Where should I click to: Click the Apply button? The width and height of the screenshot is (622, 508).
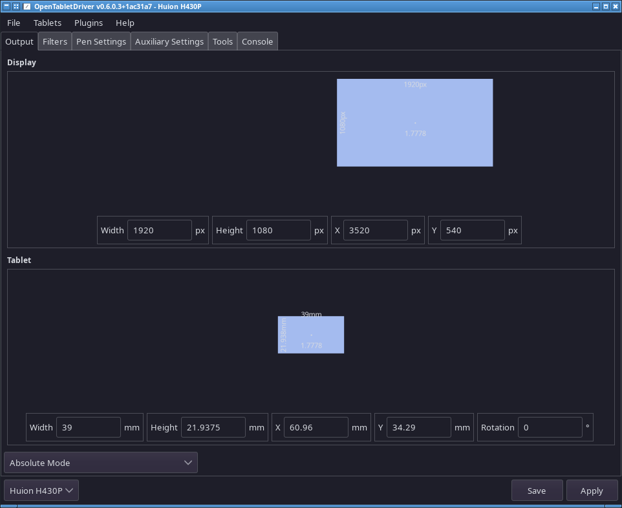coord(591,491)
